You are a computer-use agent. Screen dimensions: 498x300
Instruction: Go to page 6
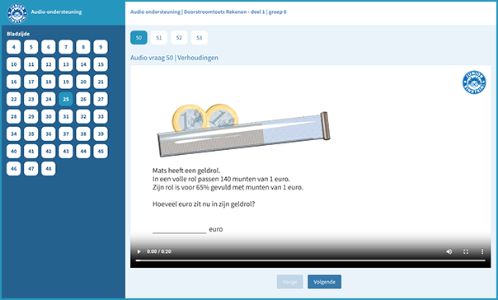point(49,47)
